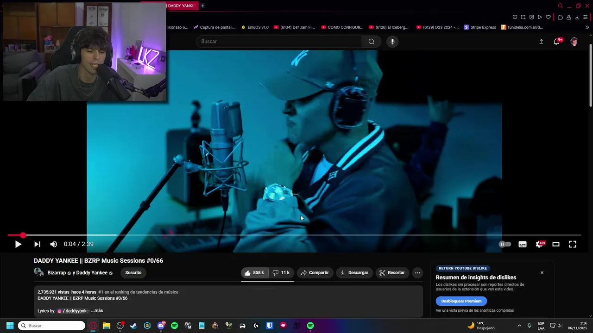This screenshot has height=333, width=593.
Task: Expand the bookmarks overflow chevron
Action: coord(587,27)
